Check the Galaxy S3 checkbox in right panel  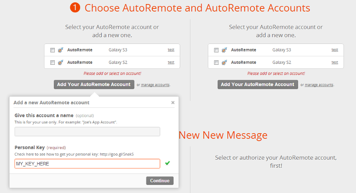(216, 50)
